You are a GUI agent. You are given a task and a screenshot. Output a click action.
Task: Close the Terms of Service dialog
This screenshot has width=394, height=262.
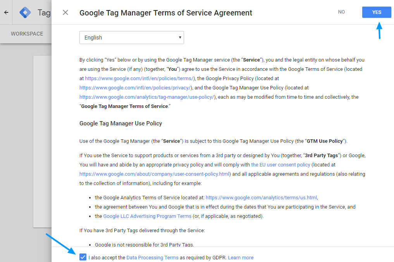coord(65,12)
